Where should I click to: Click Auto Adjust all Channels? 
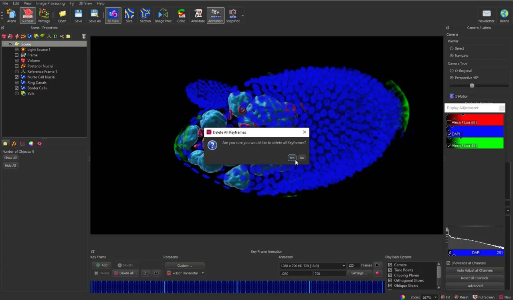pyautogui.click(x=475, y=270)
